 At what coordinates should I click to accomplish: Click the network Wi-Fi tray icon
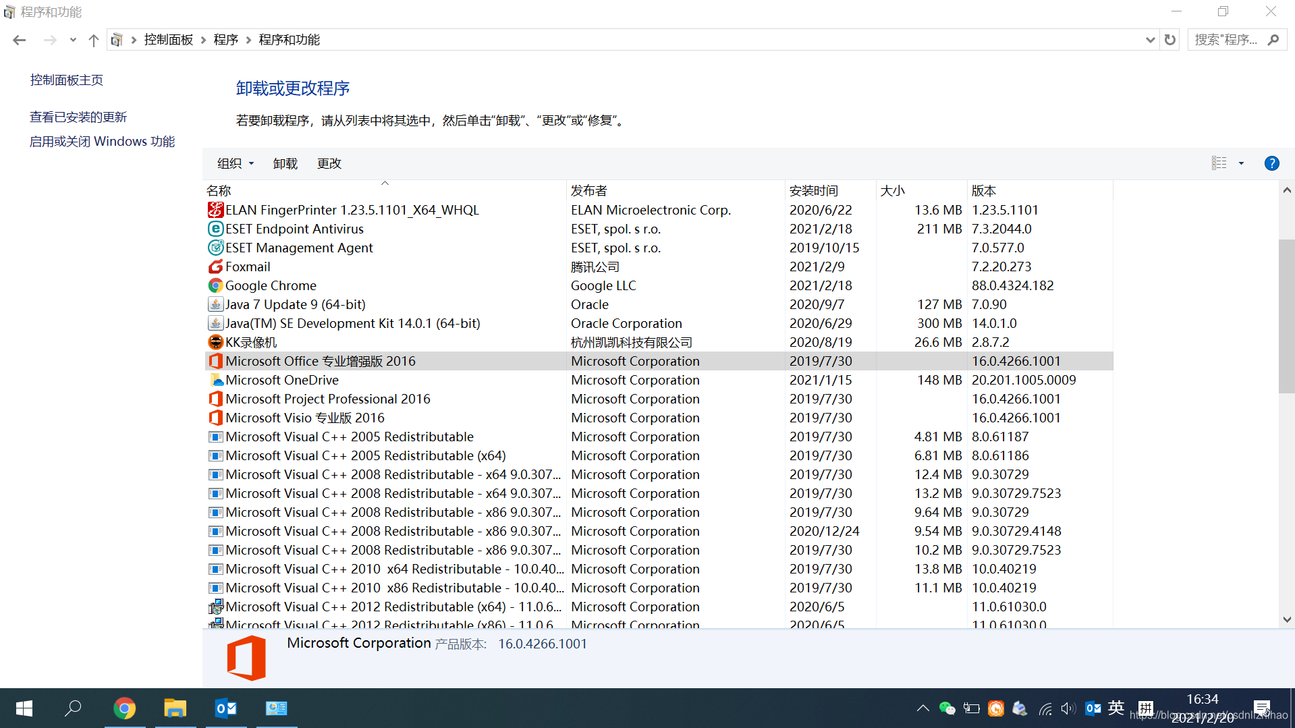(x=1045, y=708)
